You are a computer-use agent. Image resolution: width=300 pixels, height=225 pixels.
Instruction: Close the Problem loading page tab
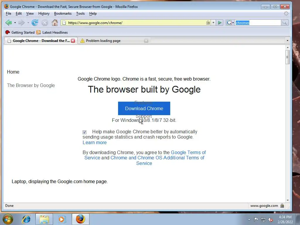click(x=146, y=40)
